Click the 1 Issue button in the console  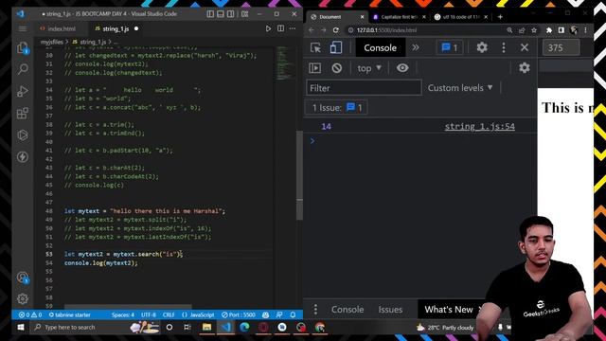[x=336, y=107]
